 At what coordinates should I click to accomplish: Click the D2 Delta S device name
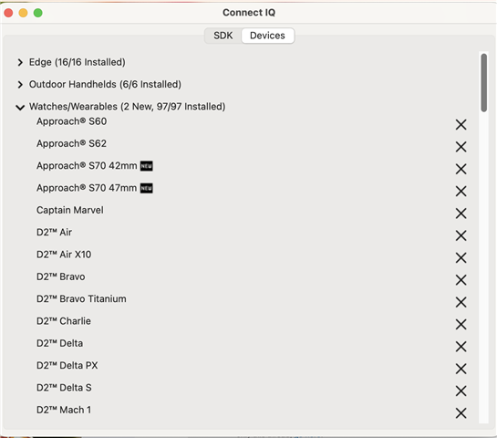pyautogui.click(x=64, y=388)
